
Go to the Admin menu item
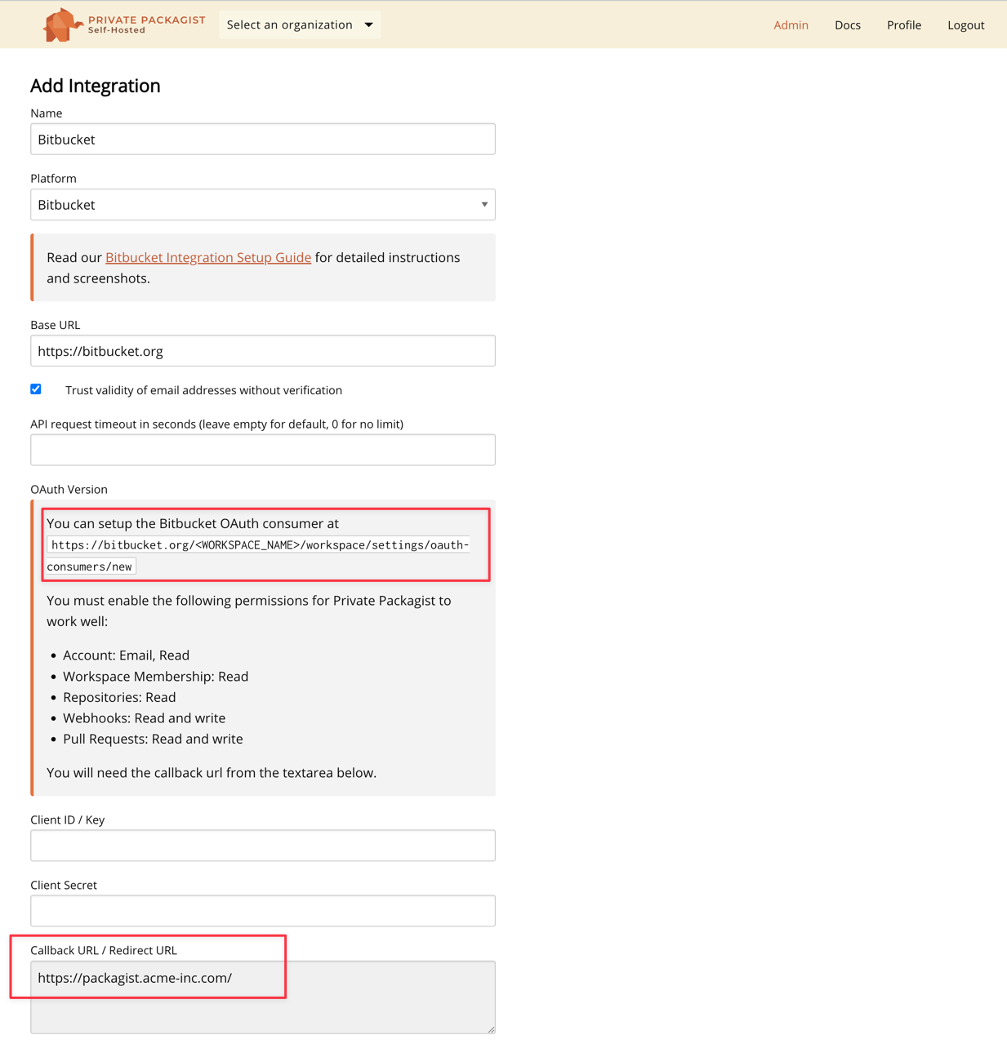point(790,25)
